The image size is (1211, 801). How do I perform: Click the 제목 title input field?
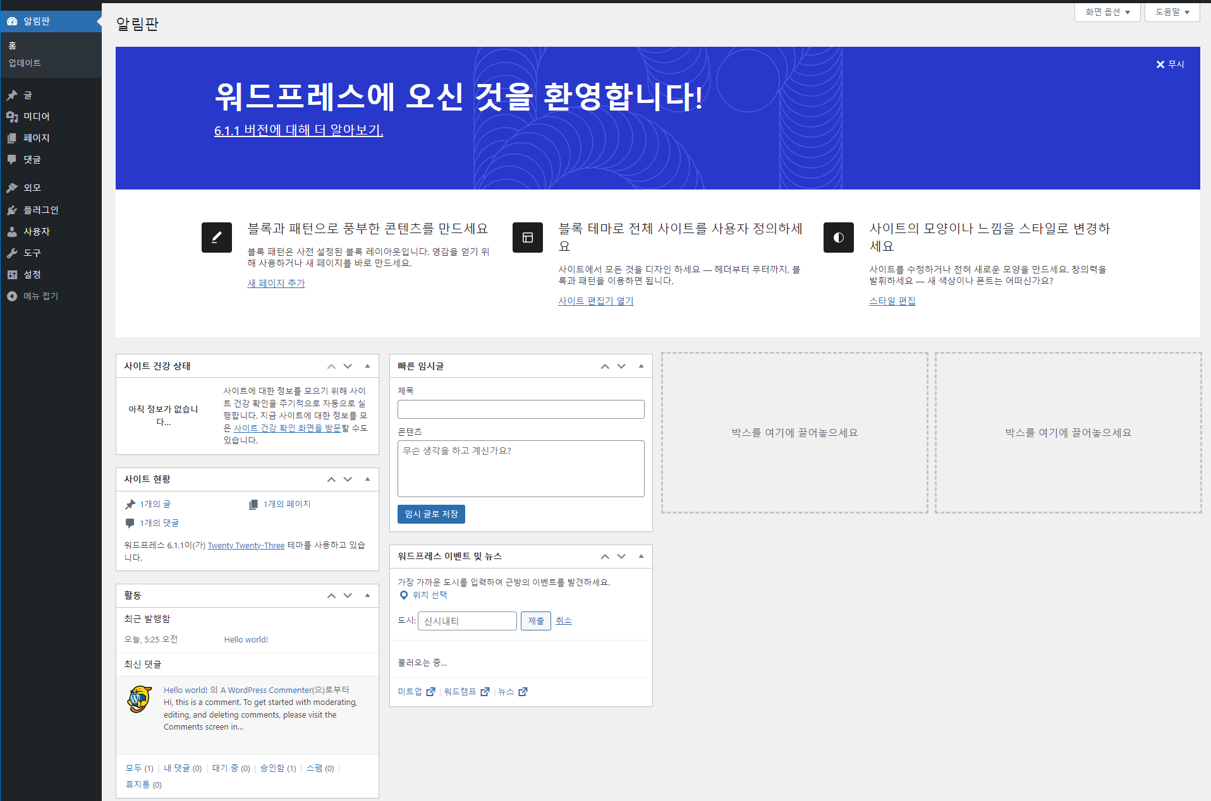pos(521,409)
